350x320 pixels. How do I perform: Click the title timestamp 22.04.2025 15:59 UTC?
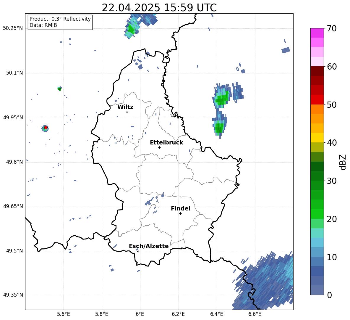(x=159, y=8)
